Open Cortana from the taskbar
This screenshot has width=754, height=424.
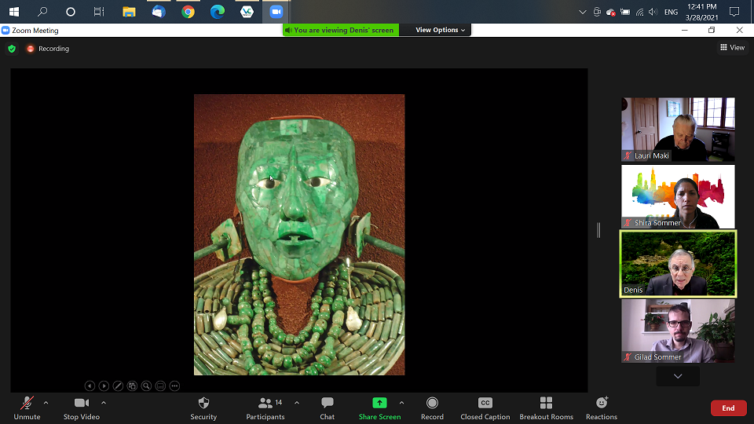coord(71,12)
